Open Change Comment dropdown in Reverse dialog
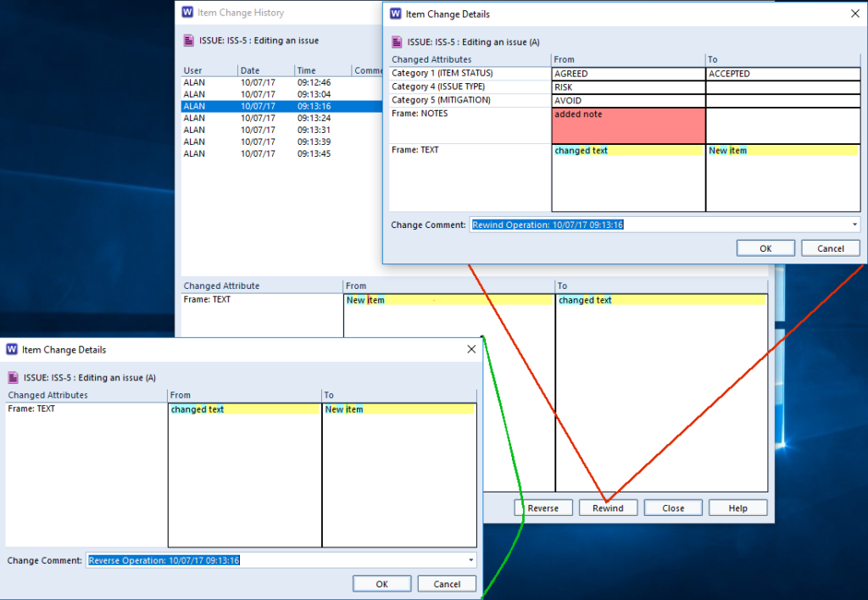Screen dimensions: 868x600 click(x=470, y=560)
